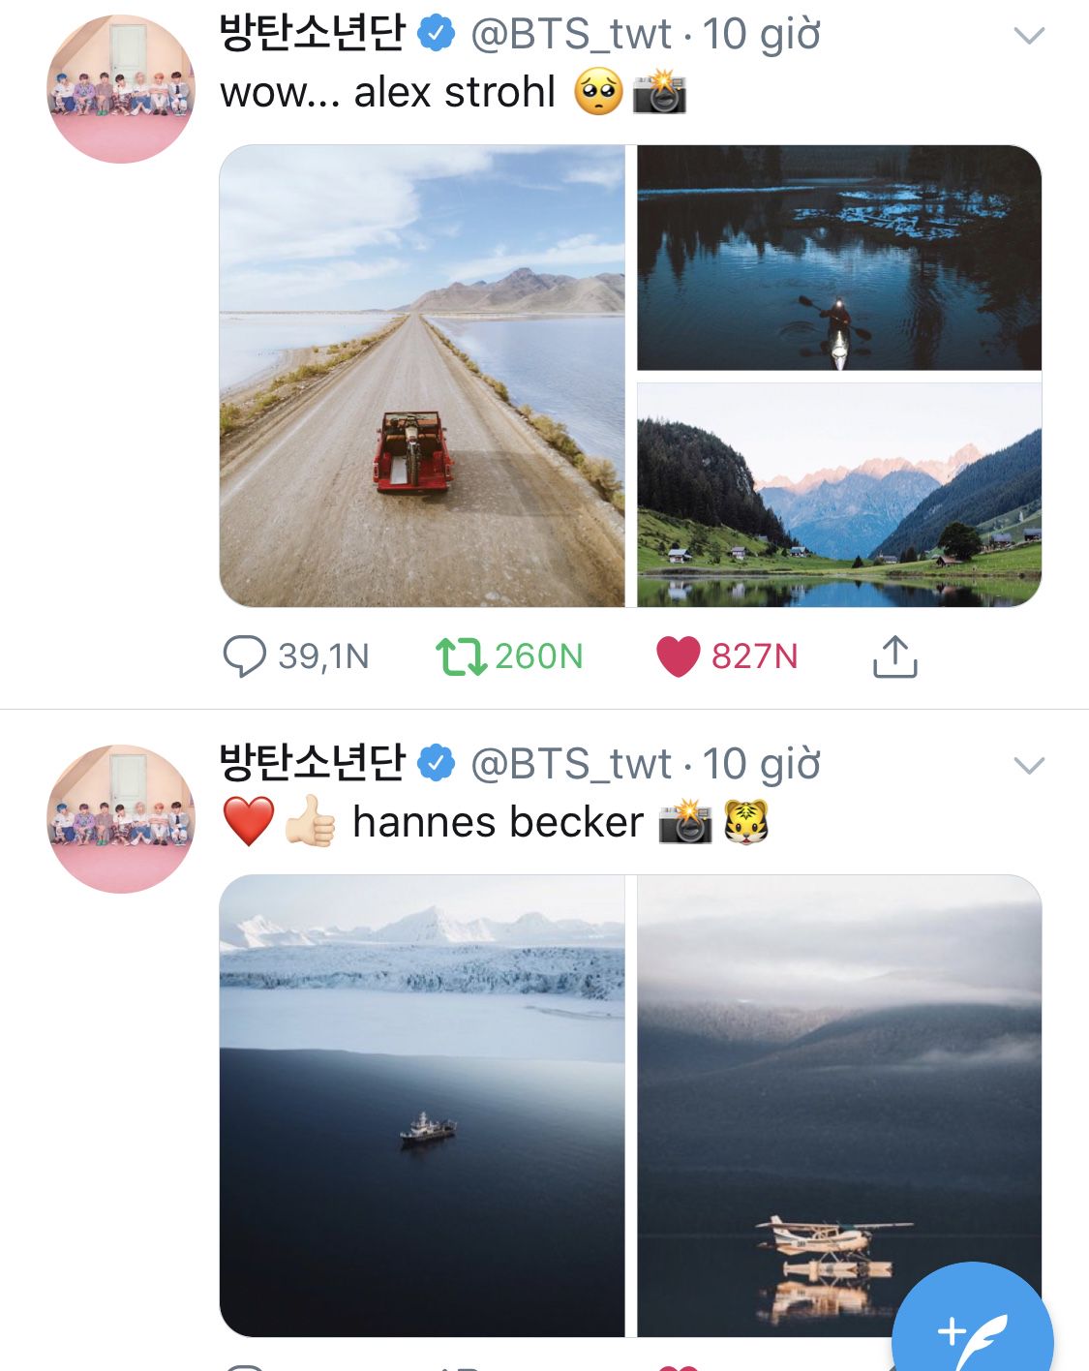The height and width of the screenshot is (1371, 1089).
Task: View ship near glacier photo
Action: (422, 1106)
